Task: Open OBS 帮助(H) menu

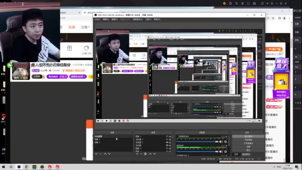Action: pos(157,20)
